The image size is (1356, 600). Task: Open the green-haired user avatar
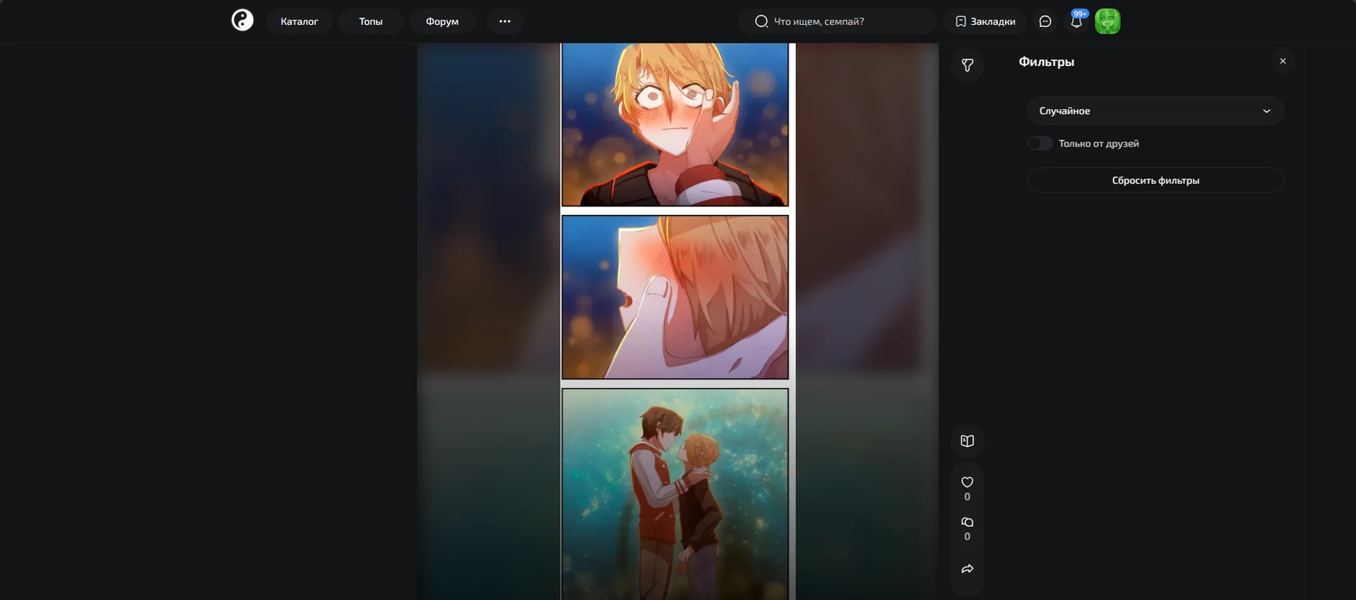pyautogui.click(x=1108, y=21)
